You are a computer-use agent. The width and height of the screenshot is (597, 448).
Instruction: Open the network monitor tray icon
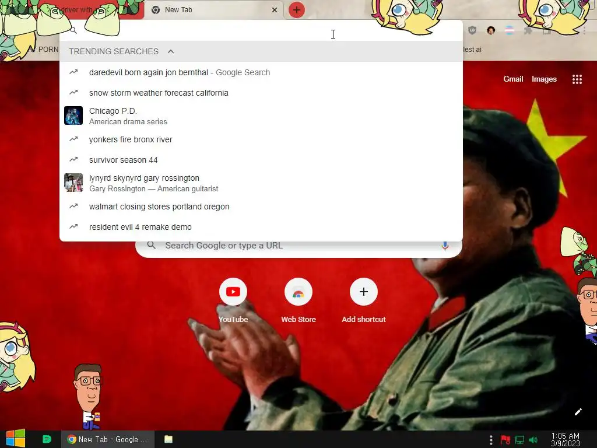[519, 440]
